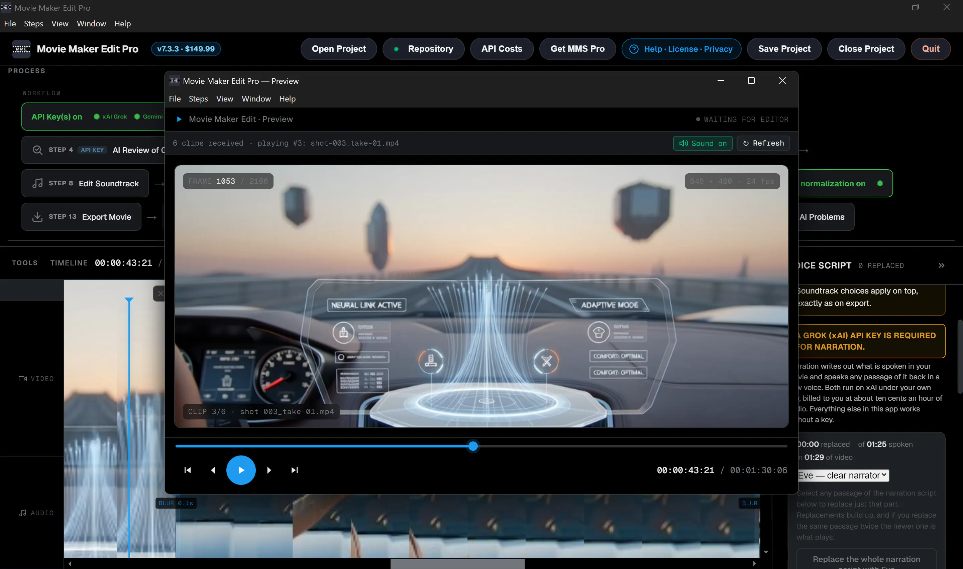Click the arrow right of Step 13 Export Movie
Image resolution: width=963 pixels, height=569 pixels.
(x=152, y=217)
